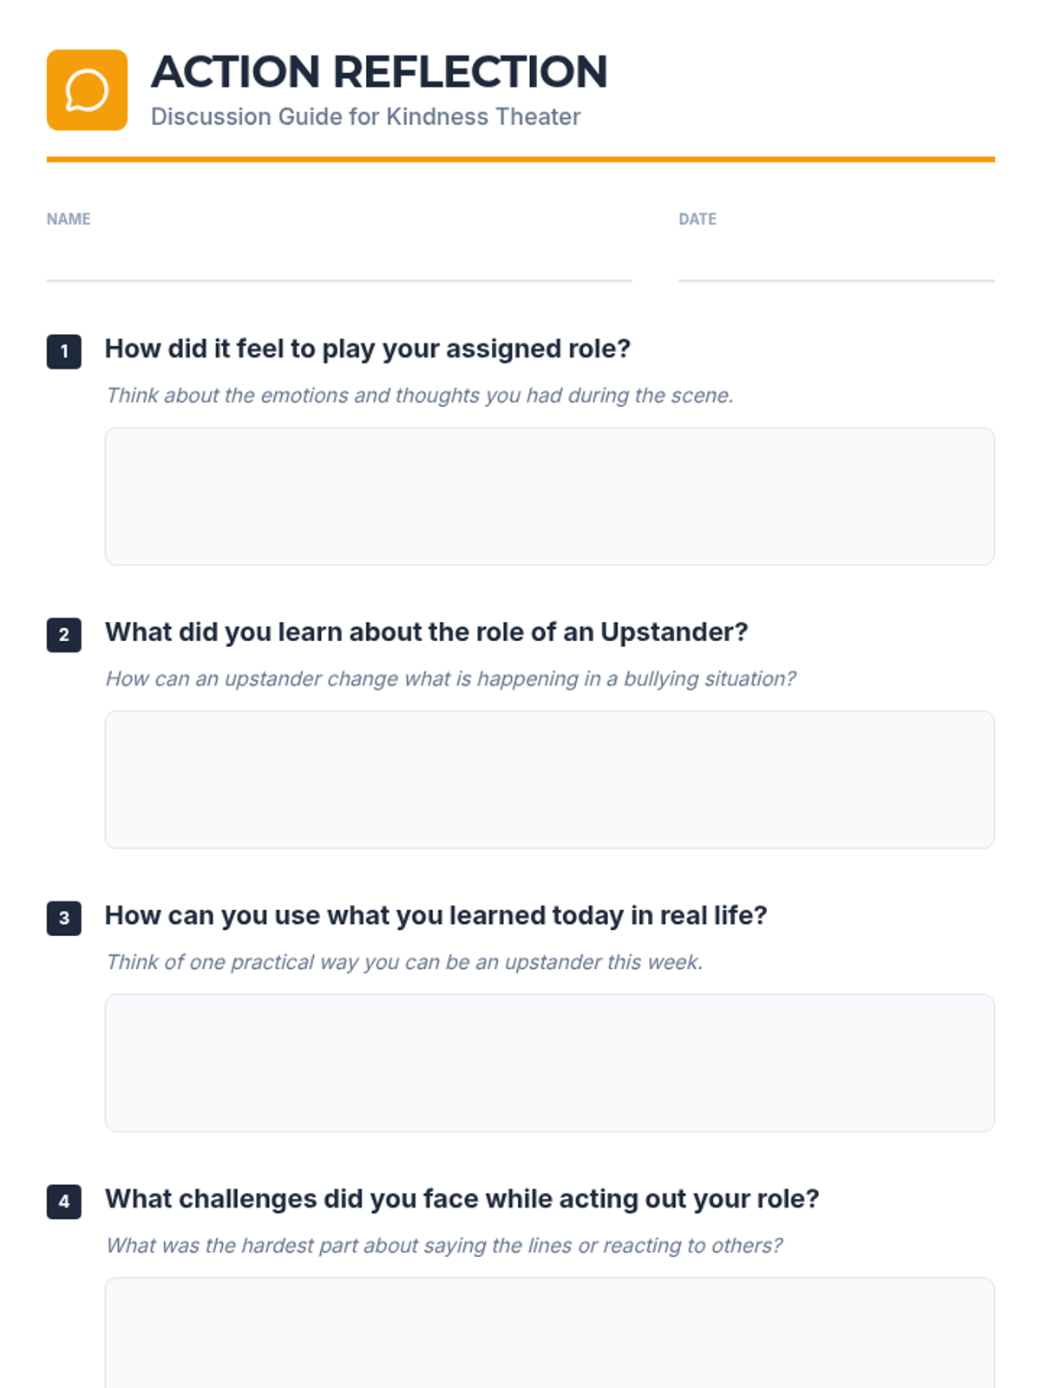Viewport: 1041px width, 1388px height.
Task: Click the heading about the role of an Upstander
Action: pos(426,632)
